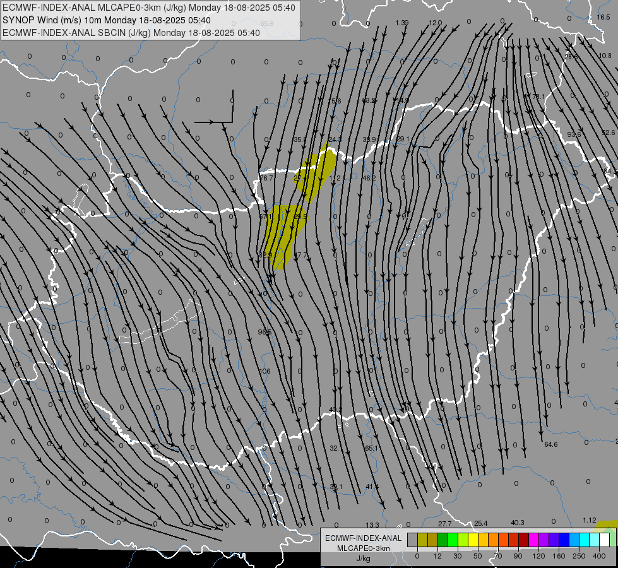Select the dark red legend swatch
Screen dimensions: 618x568
tap(524, 540)
